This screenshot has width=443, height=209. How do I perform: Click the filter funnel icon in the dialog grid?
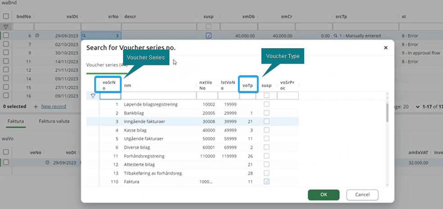(93, 96)
